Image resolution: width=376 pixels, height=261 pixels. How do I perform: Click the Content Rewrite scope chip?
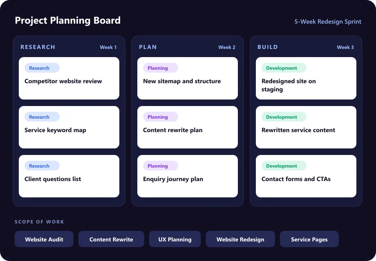111,239
